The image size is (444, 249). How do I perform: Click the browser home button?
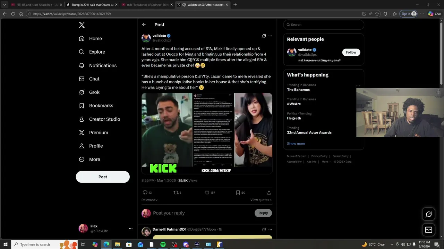21,14
